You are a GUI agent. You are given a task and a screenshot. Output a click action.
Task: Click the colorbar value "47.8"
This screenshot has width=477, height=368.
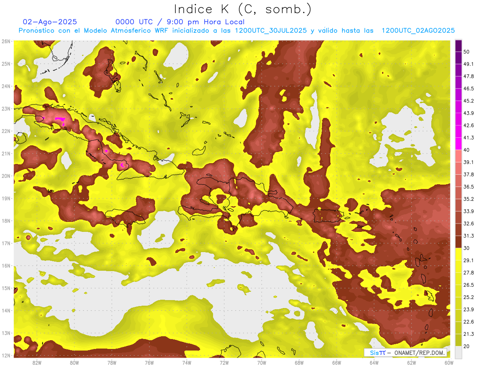tap(469, 77)
